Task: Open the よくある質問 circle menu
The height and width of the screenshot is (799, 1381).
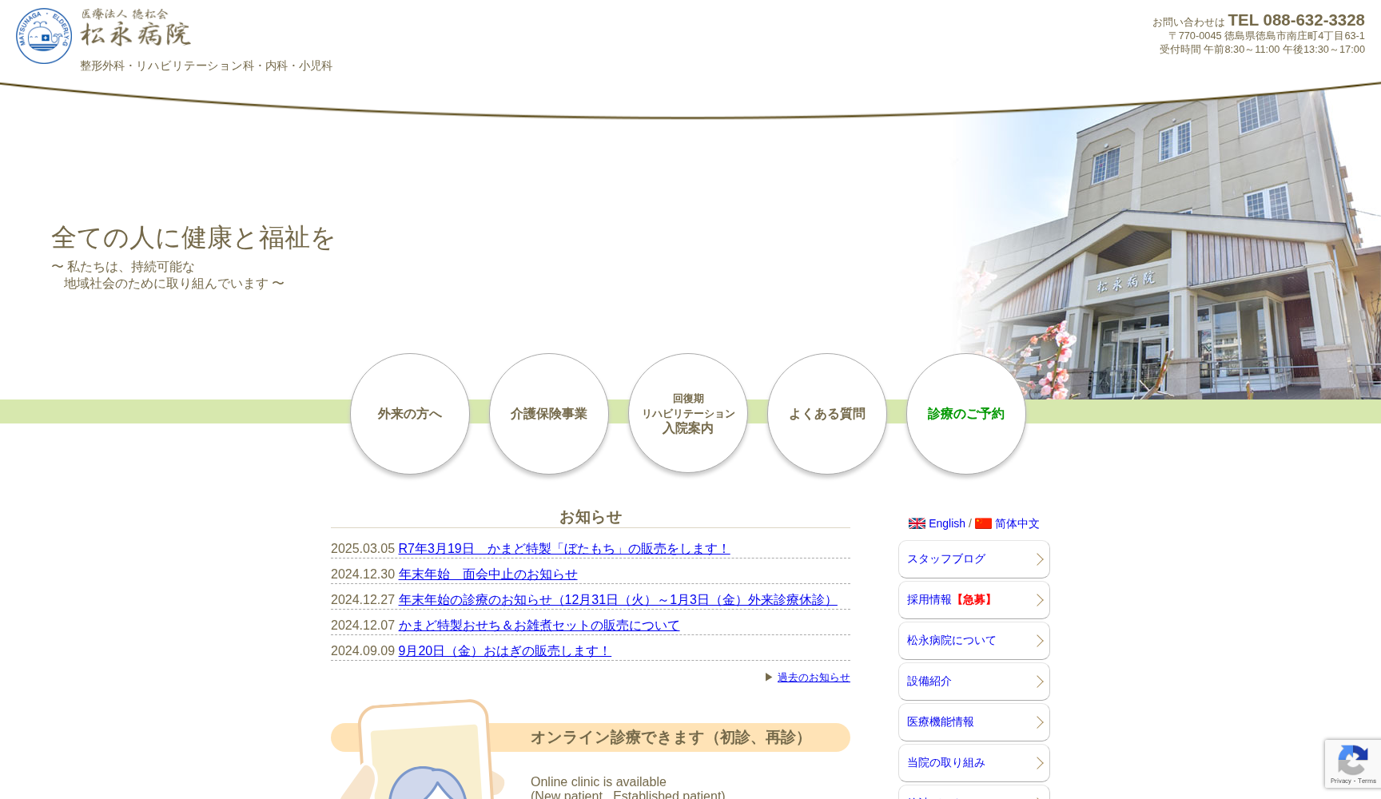Action: [827, 414]
